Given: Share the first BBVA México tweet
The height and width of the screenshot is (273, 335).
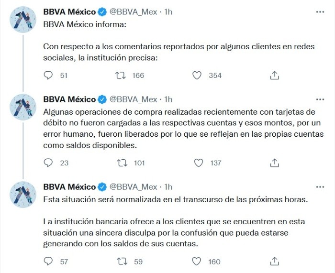Looking at the screenshot, I should click(x=275, y=75).
